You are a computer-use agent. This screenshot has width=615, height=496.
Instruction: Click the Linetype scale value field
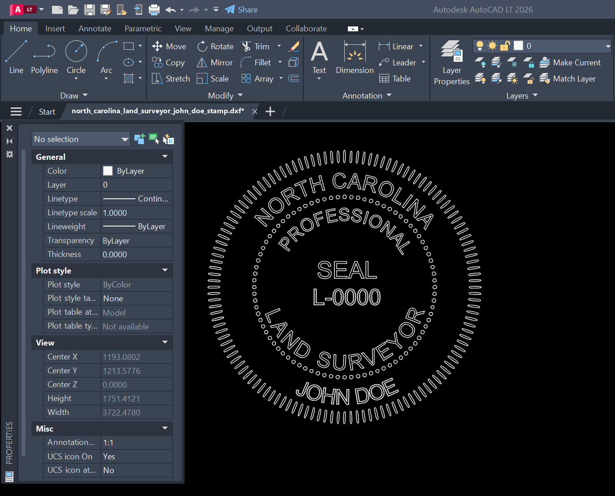pos(137,213)
